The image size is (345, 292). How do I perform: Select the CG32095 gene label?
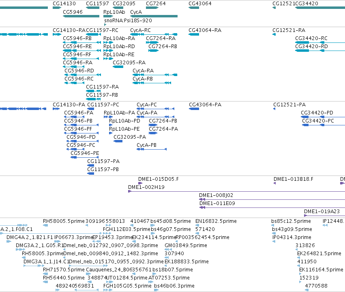click(124, 4)
